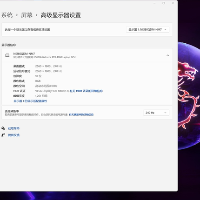The height and width of the screenshot is (200, 200).
Task: Click the feedback person icon
Action: (x=3, y=135)
